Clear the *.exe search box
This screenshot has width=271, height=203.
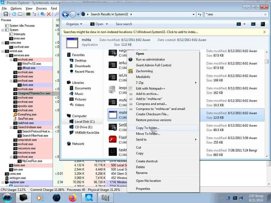[x=265, y=14]
